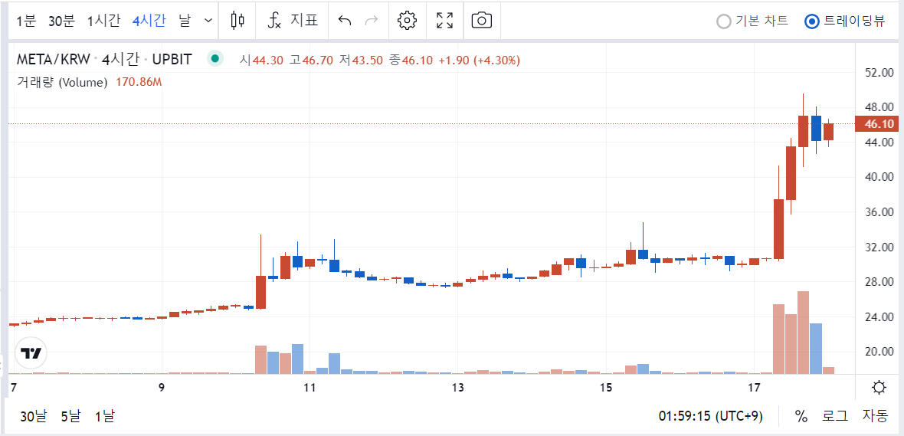Select the 1분 time interval
Viewport: 904px width, 436px height.
coord(26,21)
